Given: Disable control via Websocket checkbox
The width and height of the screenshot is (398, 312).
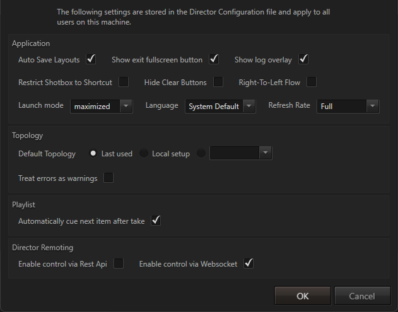Looking at the screenshot, I should tap(249, 263).
